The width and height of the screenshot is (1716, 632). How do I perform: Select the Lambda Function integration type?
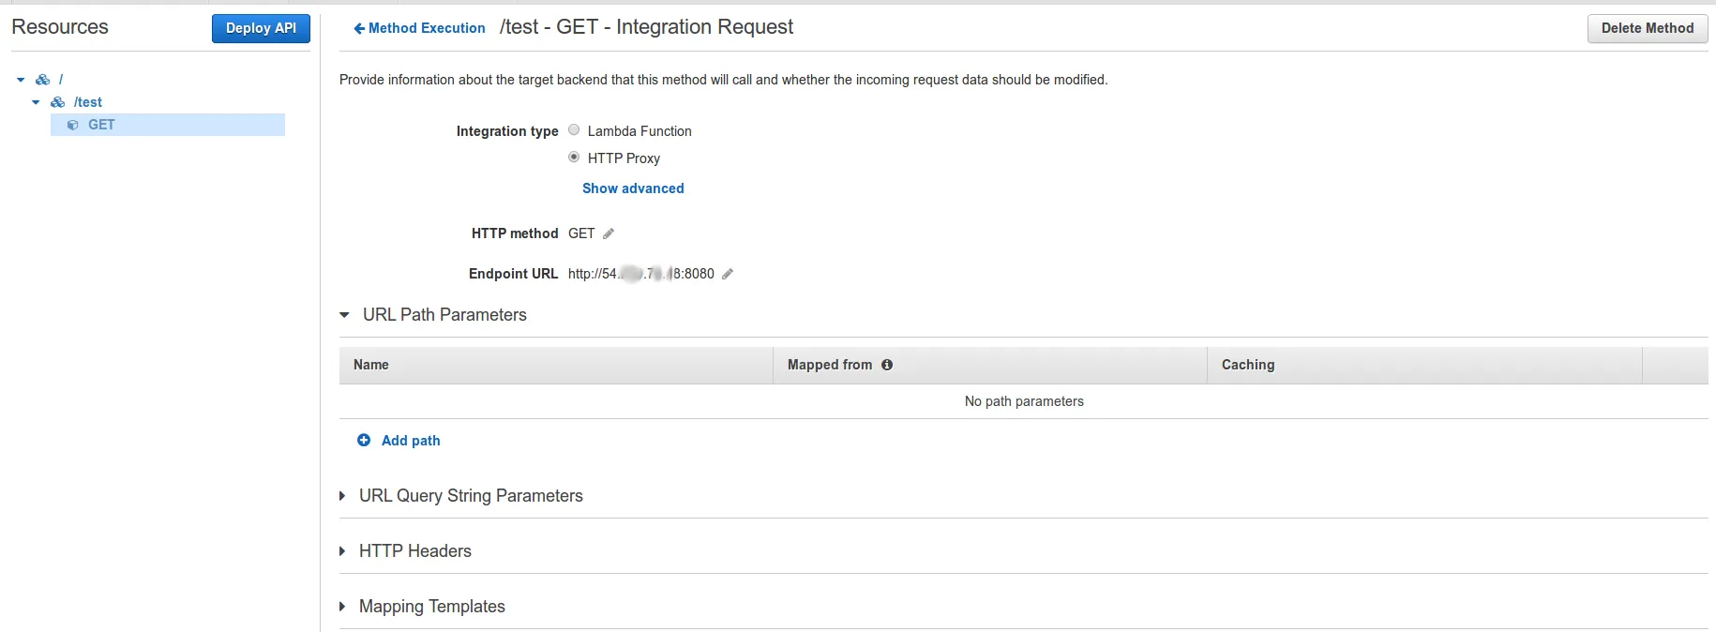574,130
